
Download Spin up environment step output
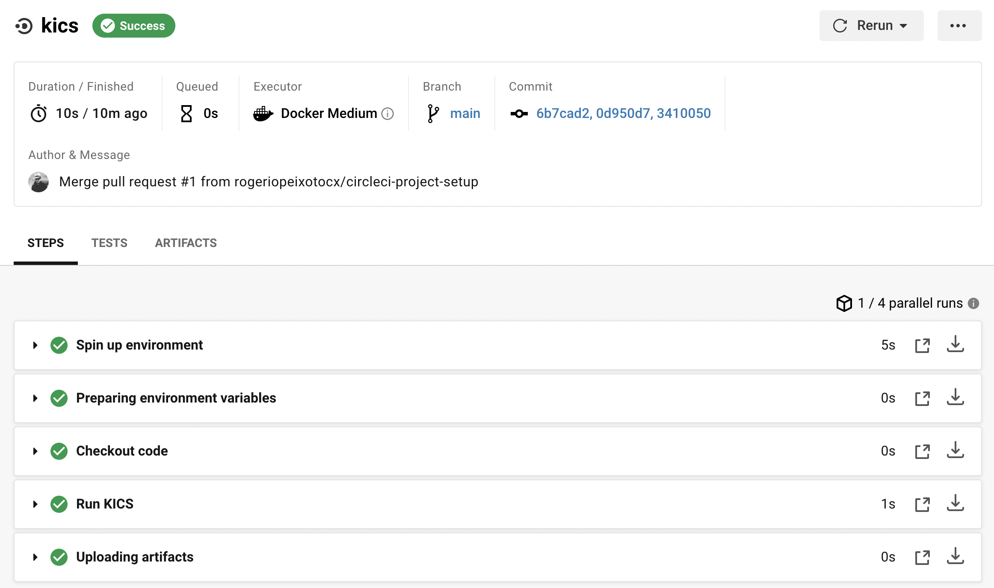955,344
